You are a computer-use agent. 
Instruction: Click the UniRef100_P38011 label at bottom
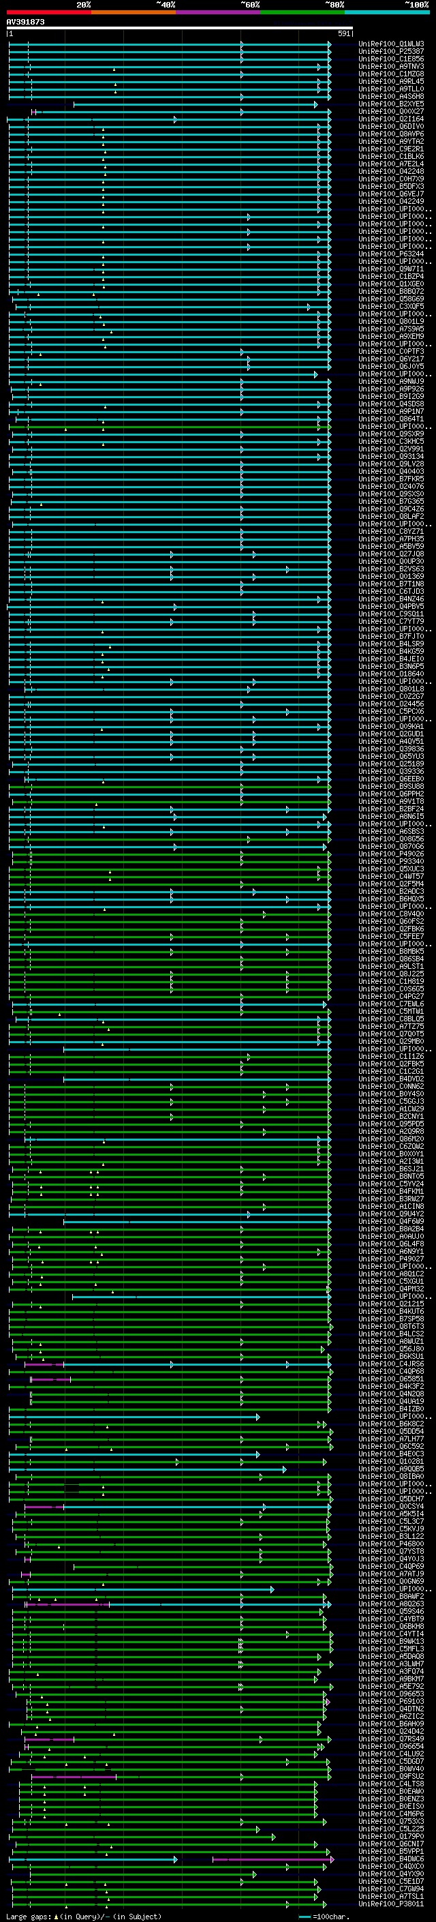coord(390,1904)
